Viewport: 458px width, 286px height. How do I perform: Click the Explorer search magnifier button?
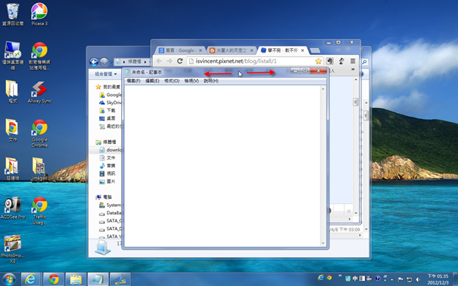coord(364,62)
